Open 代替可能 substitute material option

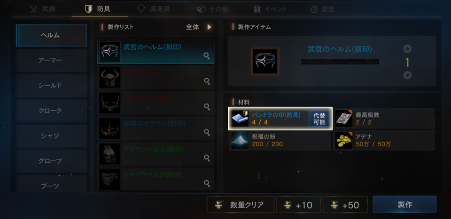pos(319,119)
